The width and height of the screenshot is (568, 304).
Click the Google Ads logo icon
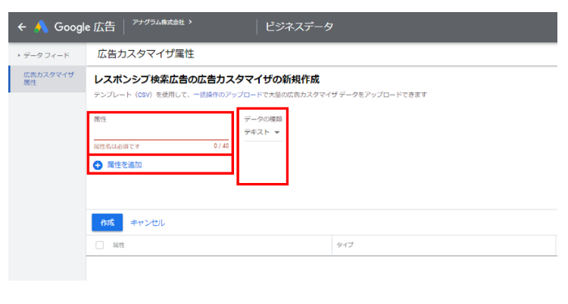tap(41, 27)
